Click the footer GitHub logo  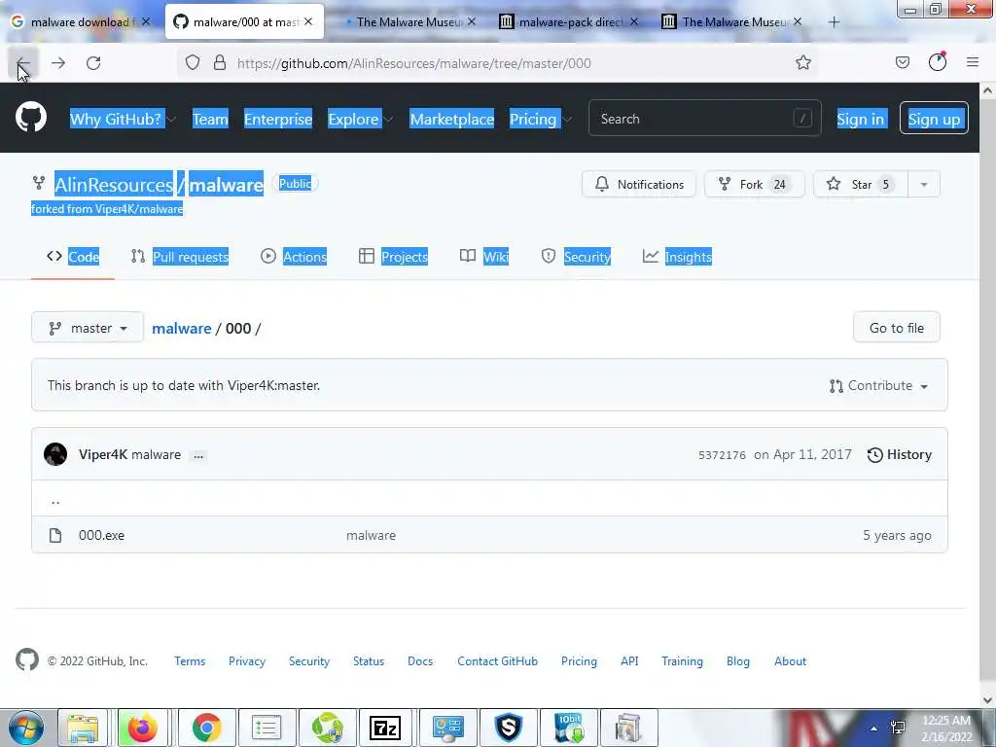pyautogui.click(x=26, y=660)
